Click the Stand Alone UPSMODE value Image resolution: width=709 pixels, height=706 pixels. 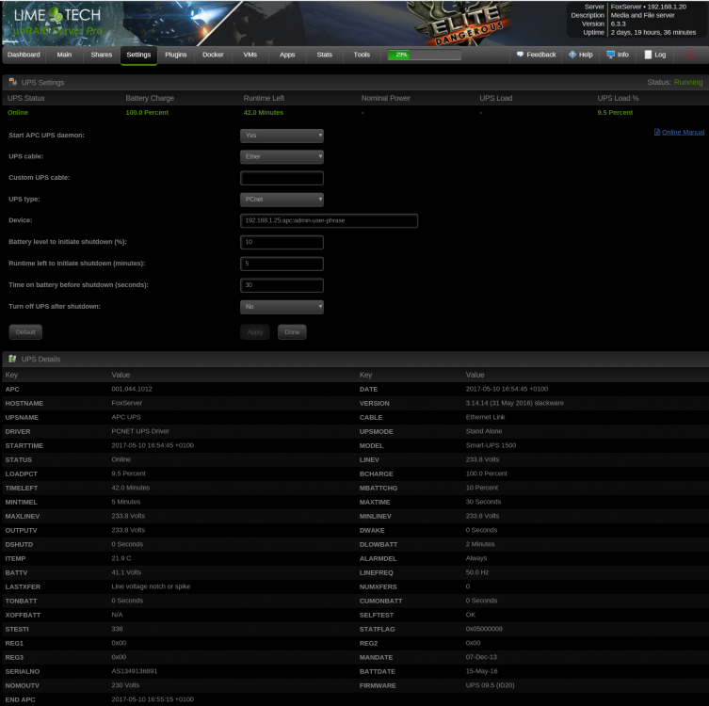tap(484, 431)
